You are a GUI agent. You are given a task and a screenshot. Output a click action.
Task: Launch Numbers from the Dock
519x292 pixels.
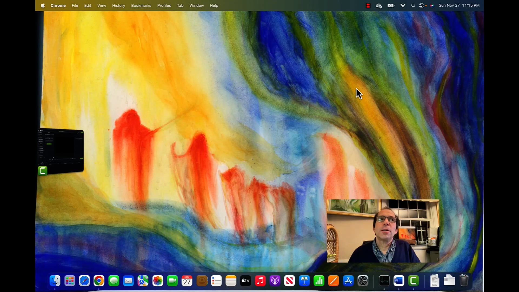[x=319, y=281]
